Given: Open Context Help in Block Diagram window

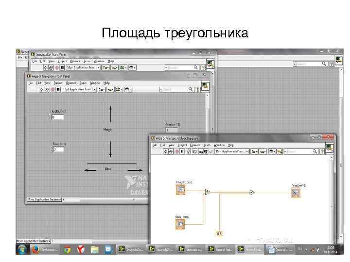Looking at the screenshot, I should click(322, 151).
